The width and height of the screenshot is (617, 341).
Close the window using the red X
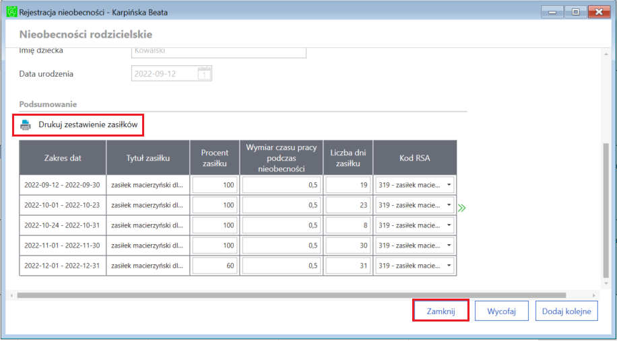point(599,12)
